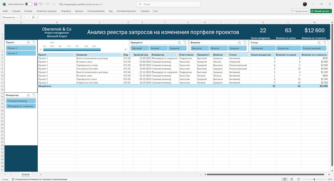Open the Формулы ribbon tab

click(x=66, y=11)
